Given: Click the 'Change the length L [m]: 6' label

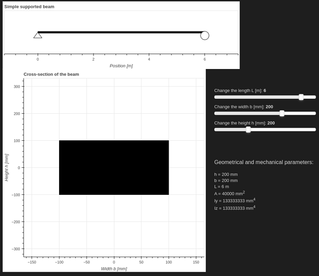Looking at the screenshot, I should pyautogui.click(x=240, y=91).
